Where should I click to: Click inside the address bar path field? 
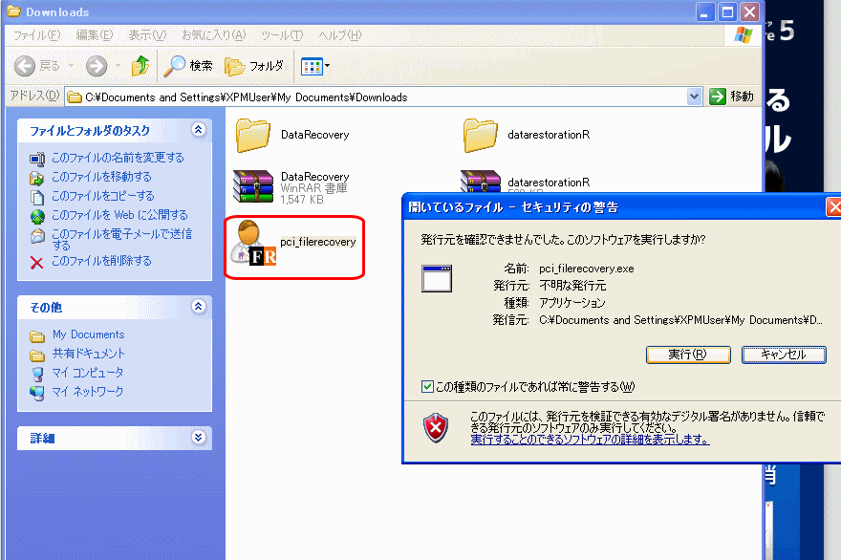[382, 96]
